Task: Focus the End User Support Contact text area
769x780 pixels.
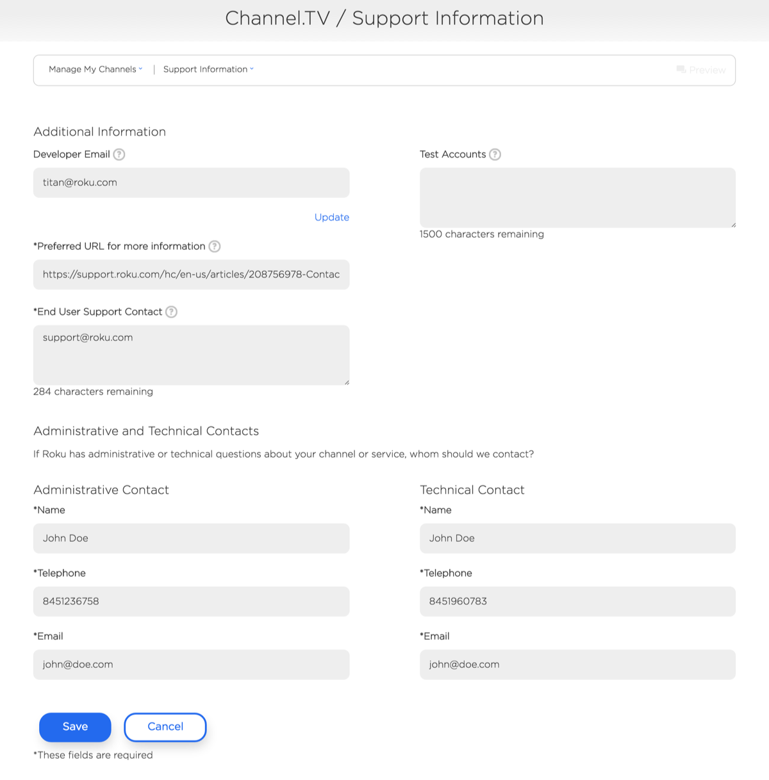Action: (191, 355)
